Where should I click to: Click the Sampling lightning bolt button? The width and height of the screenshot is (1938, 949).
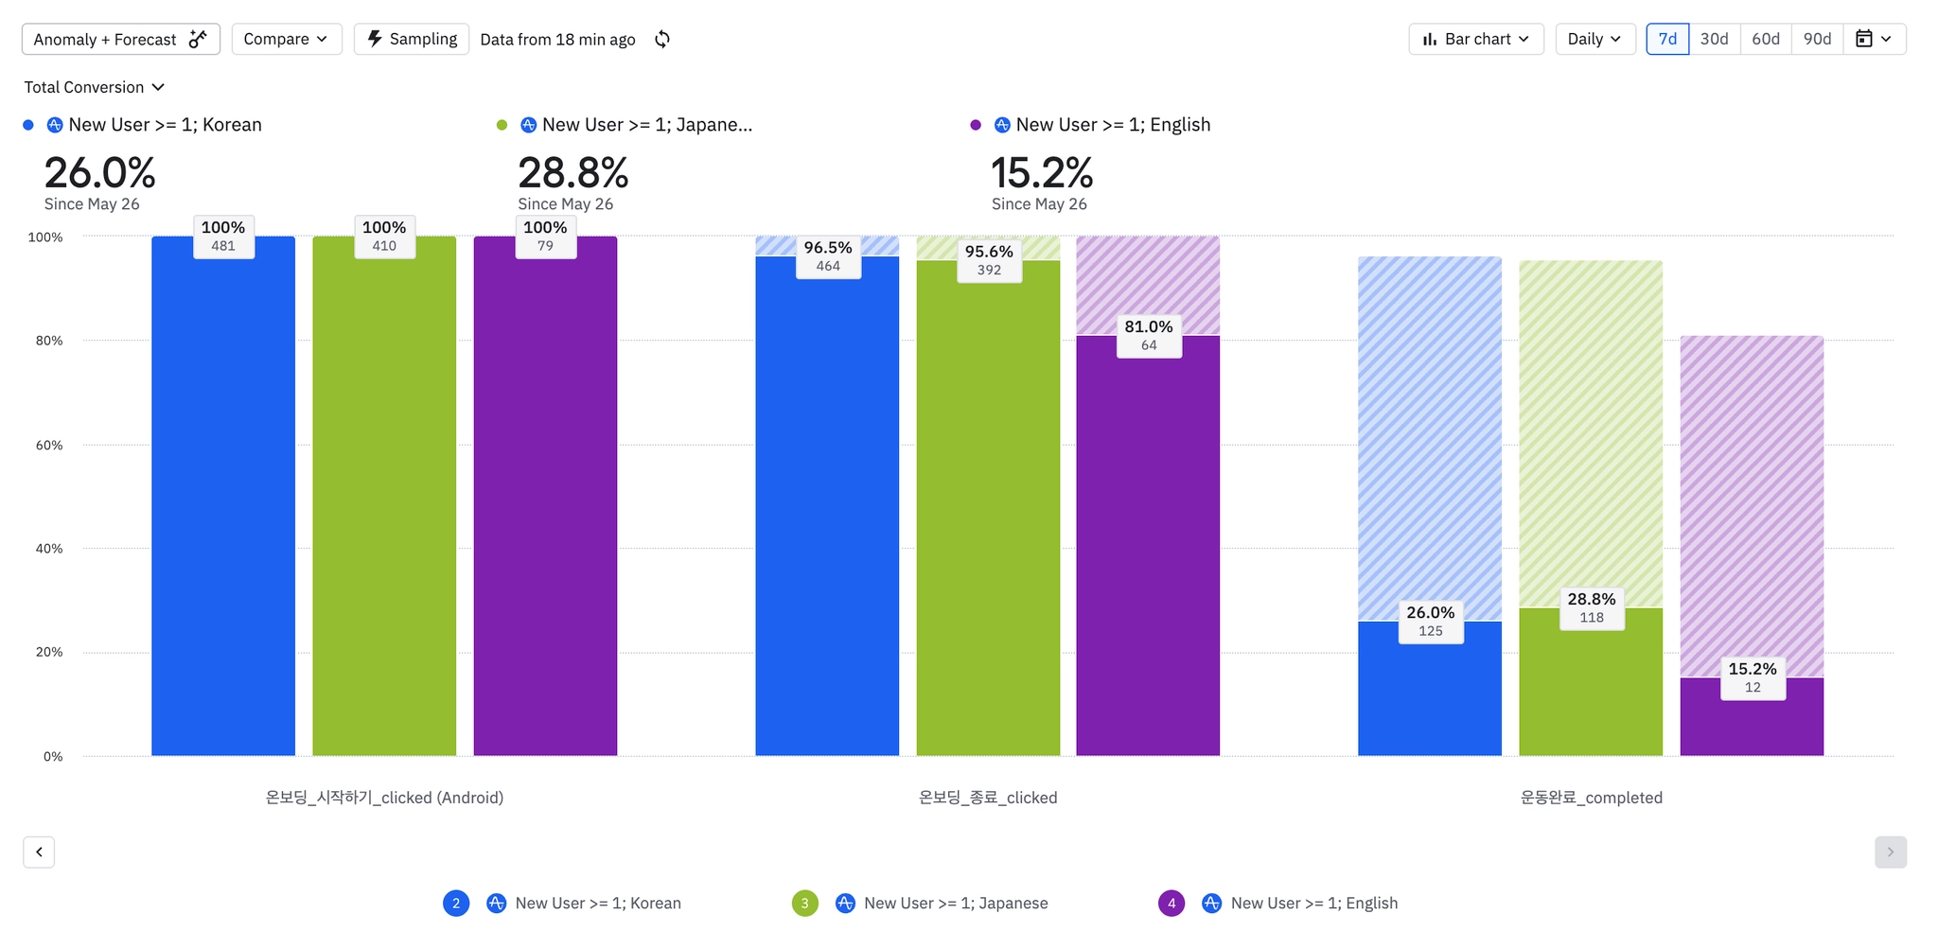(x=412, y=39)
